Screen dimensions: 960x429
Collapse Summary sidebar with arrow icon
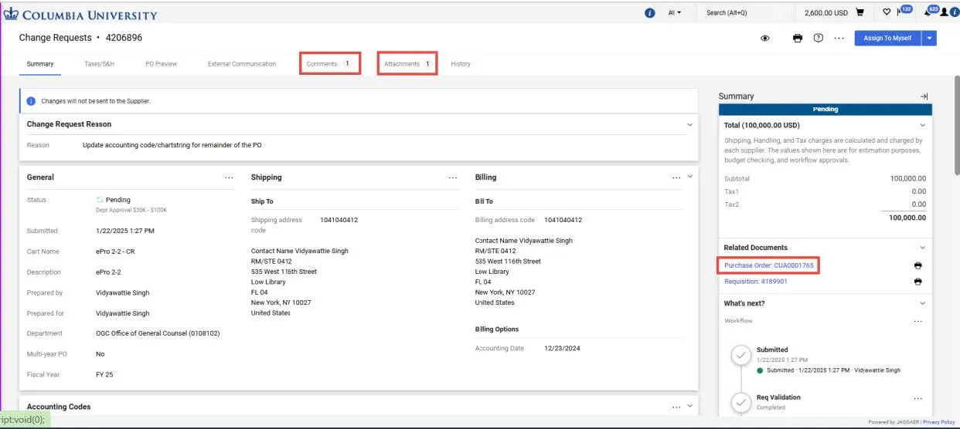point(924,96)
